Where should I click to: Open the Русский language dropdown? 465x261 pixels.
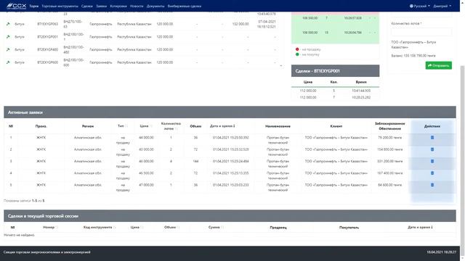[x=420, y=6]
